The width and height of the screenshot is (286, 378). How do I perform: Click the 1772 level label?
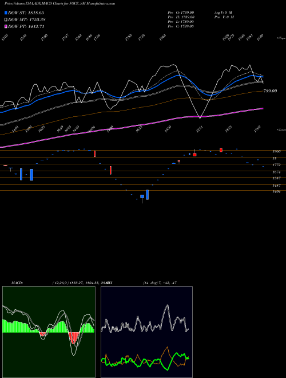point(276,165)
